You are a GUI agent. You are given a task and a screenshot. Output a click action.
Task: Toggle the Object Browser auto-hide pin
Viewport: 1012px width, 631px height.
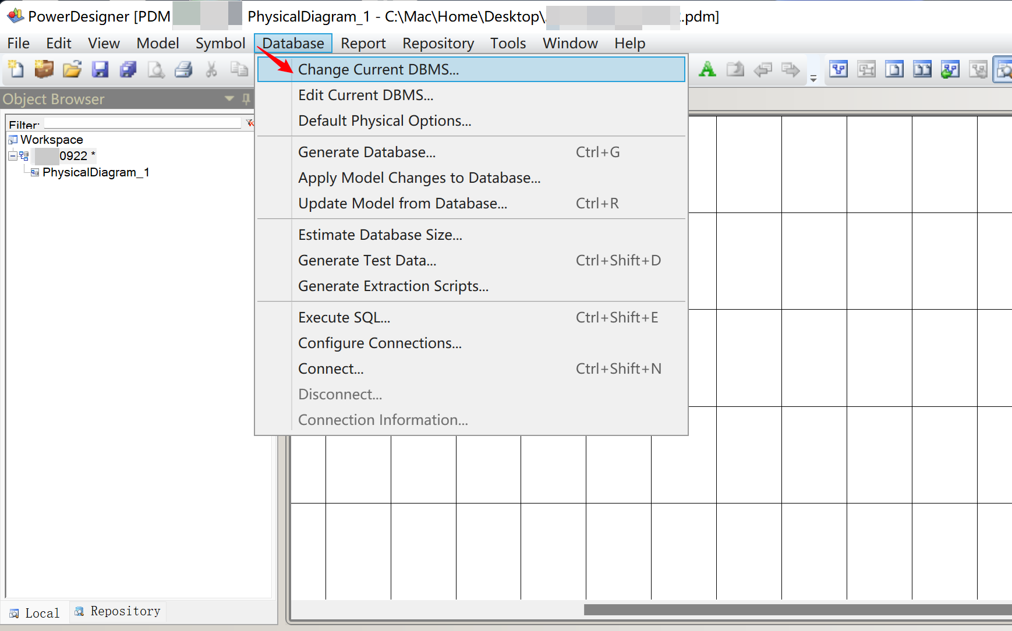click(x=246, y=99)
